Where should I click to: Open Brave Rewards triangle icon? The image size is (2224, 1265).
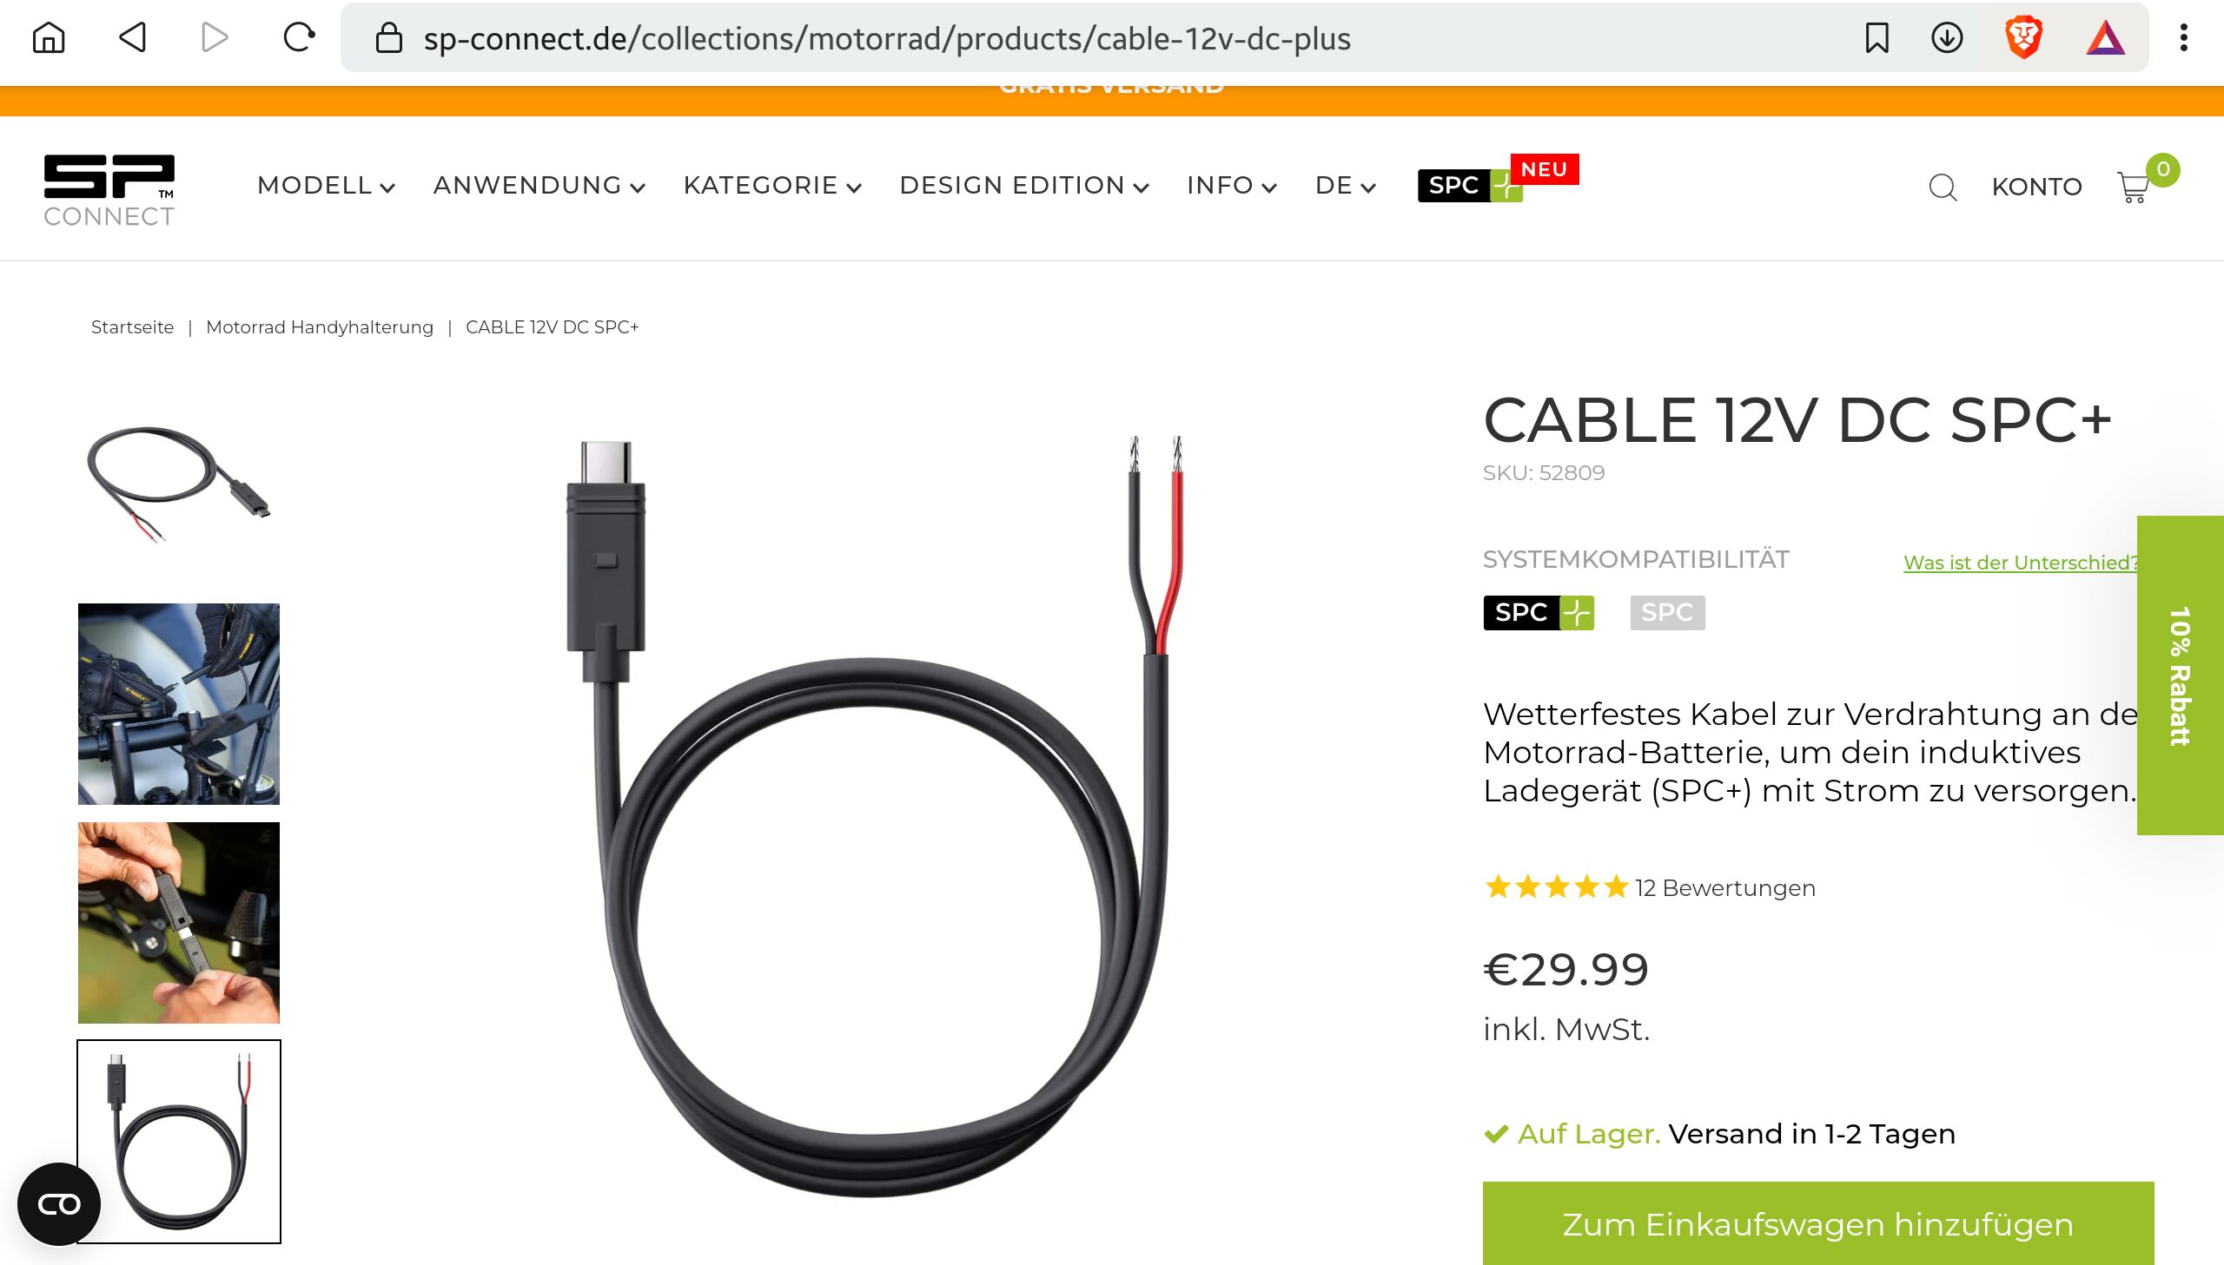(x=2106, y=38)
